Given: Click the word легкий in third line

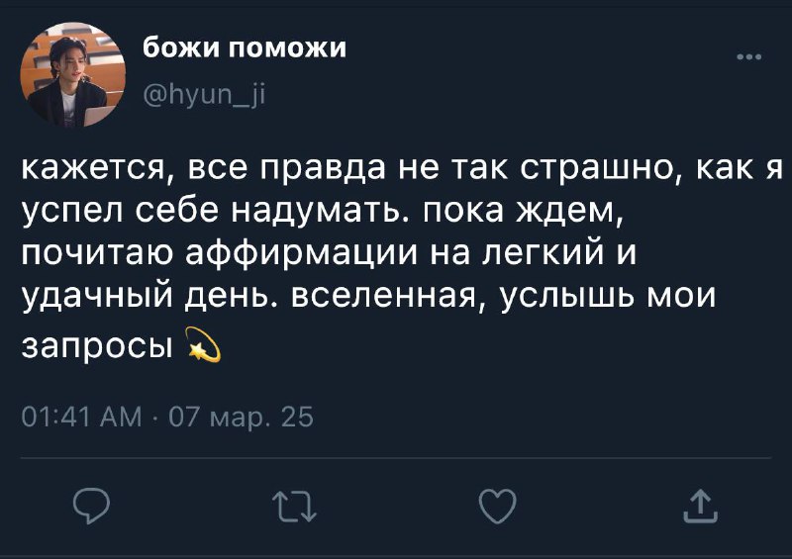Looking at the screenshot, I should 542,252.
